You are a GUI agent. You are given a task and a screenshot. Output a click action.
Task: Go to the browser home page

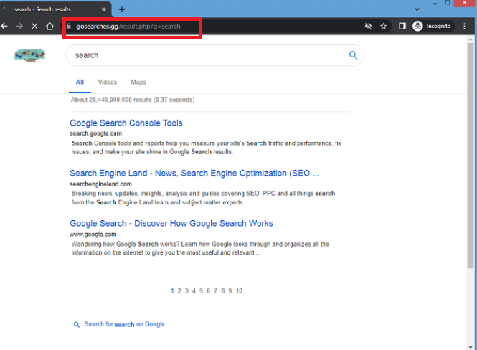point(49,27)
